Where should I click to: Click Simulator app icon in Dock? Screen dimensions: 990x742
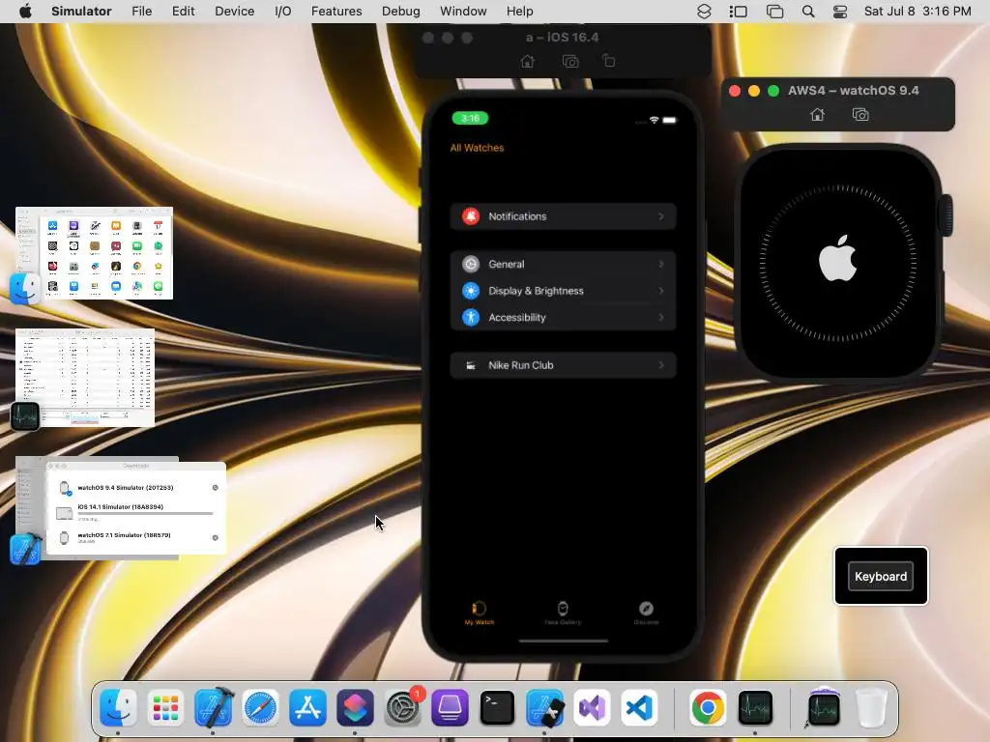click(x=544, y=707)
